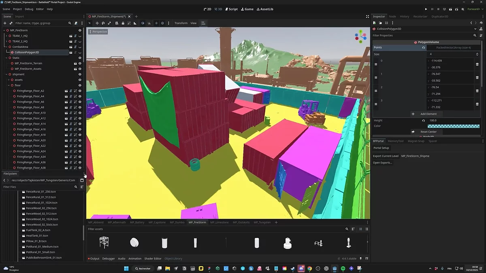Click Add Child Node plus icon
The width and height of the screenshot is (486, 273).
[x=5, y=23]
